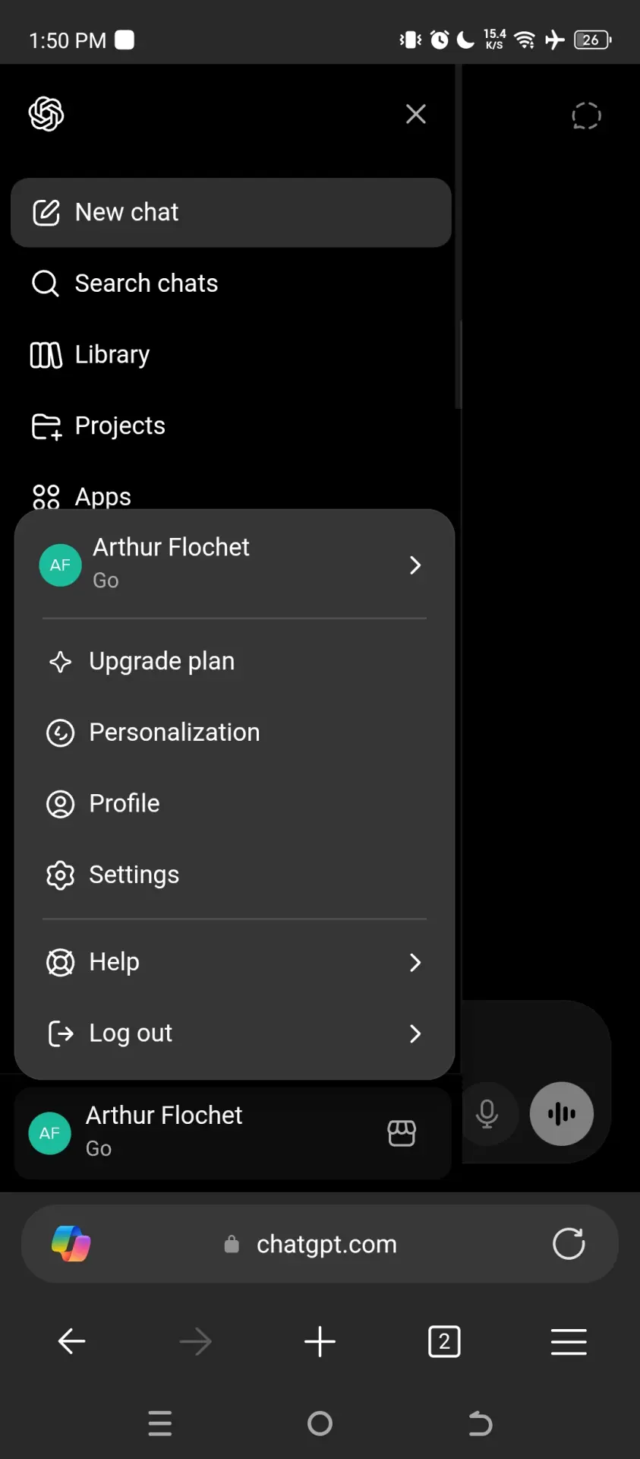Start a New chat
Image resolution: width=640 pixels, height=1459 pixels.
[231, 213]
